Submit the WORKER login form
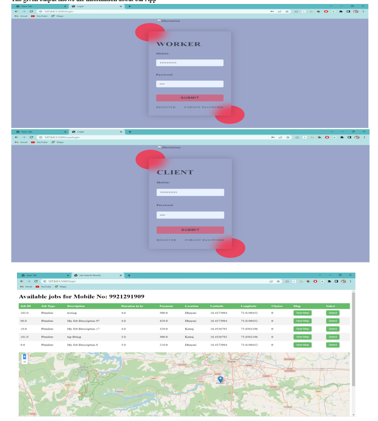 coord(190,98)
